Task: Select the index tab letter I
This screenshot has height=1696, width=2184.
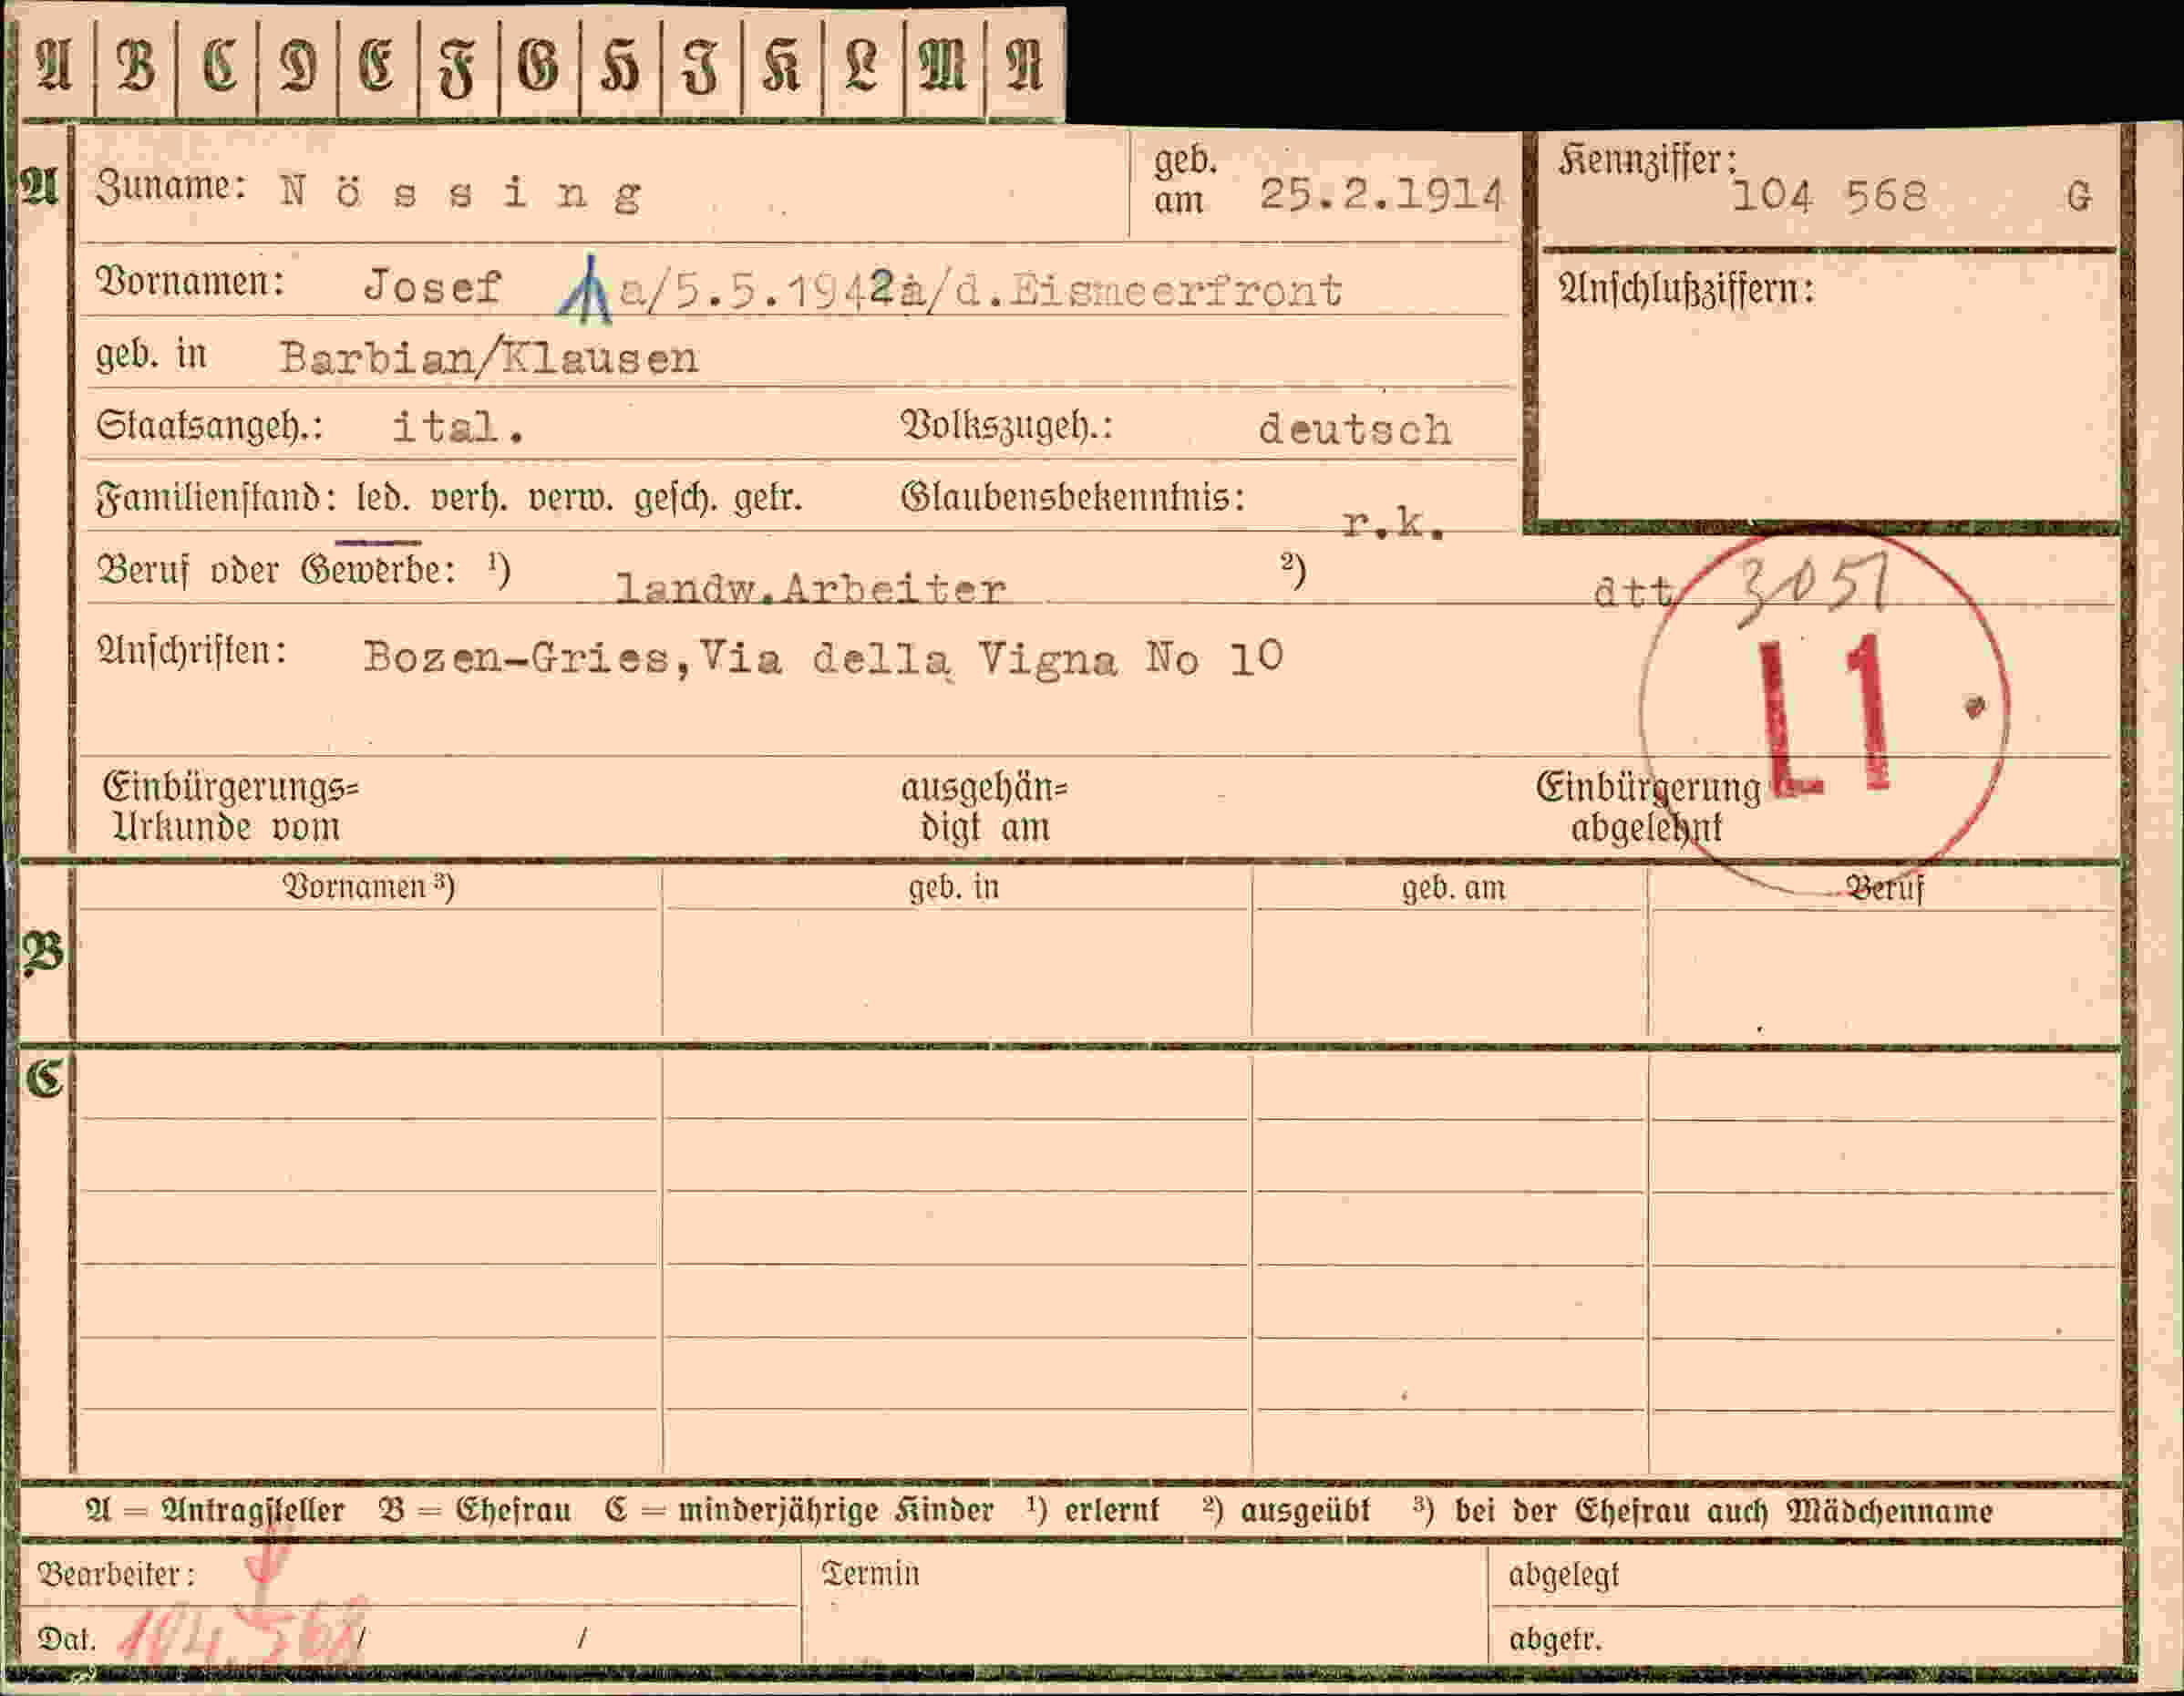Action: [700, 68]
